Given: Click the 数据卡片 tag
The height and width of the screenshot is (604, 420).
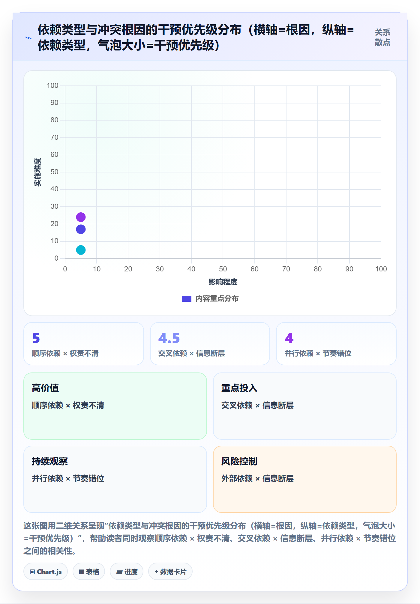Looking at the screenshot, I should (170, 572).
